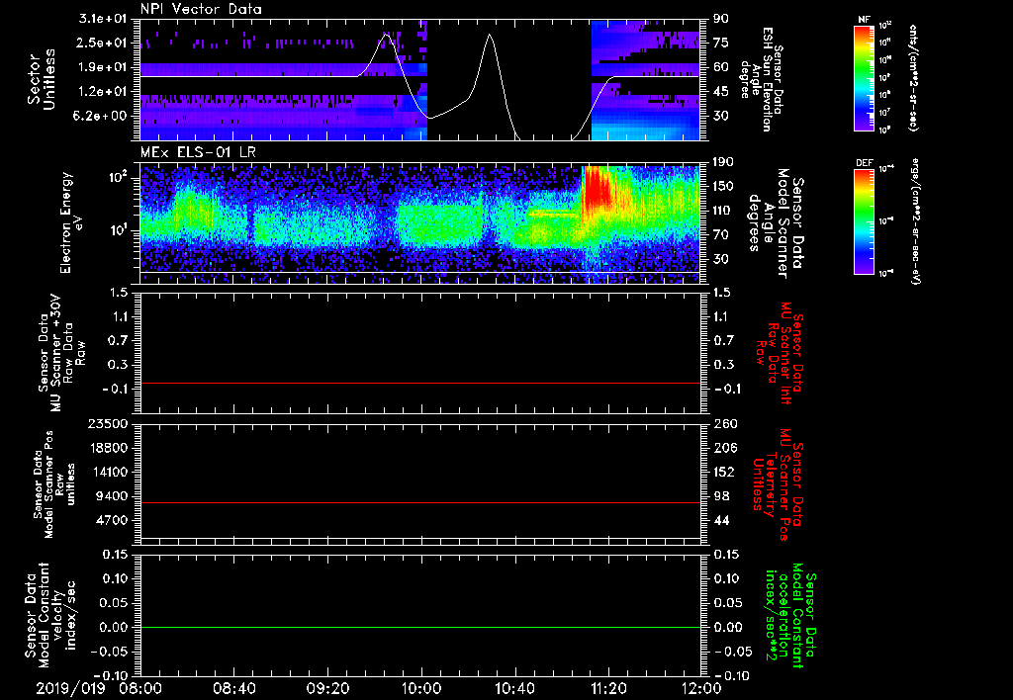This screenshot has height=700, width=1013.
Task: Click the 10:00 time axis label
Action: coord(421,688)
